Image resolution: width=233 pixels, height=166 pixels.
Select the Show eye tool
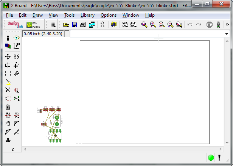tap(17, 38)
